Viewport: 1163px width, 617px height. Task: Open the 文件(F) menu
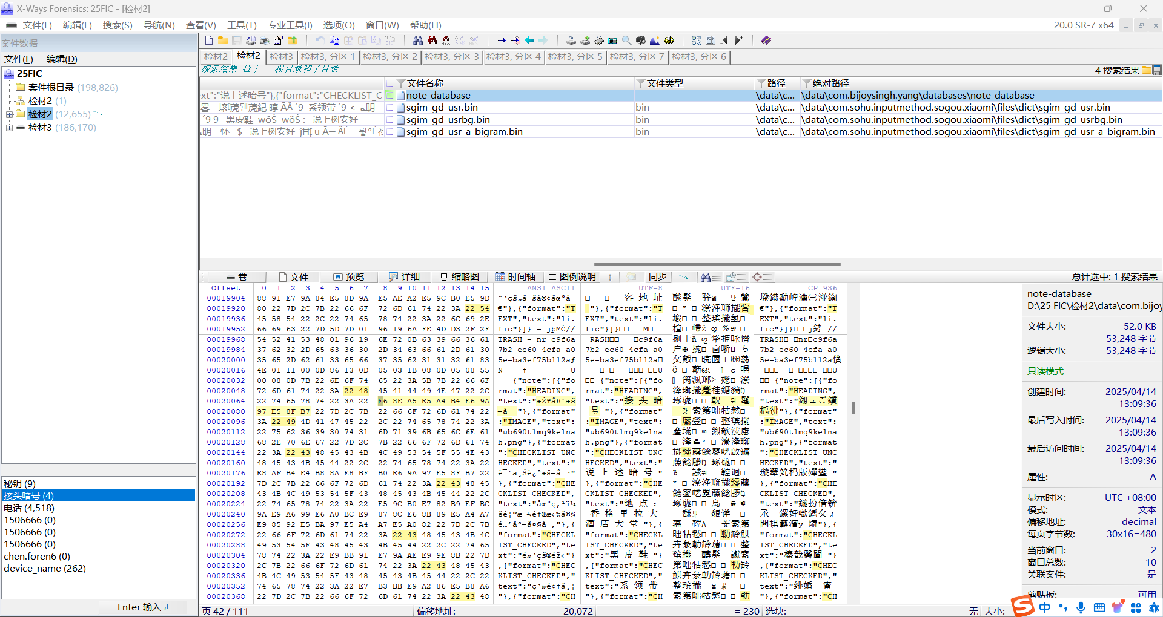click(x=38, y=25)
